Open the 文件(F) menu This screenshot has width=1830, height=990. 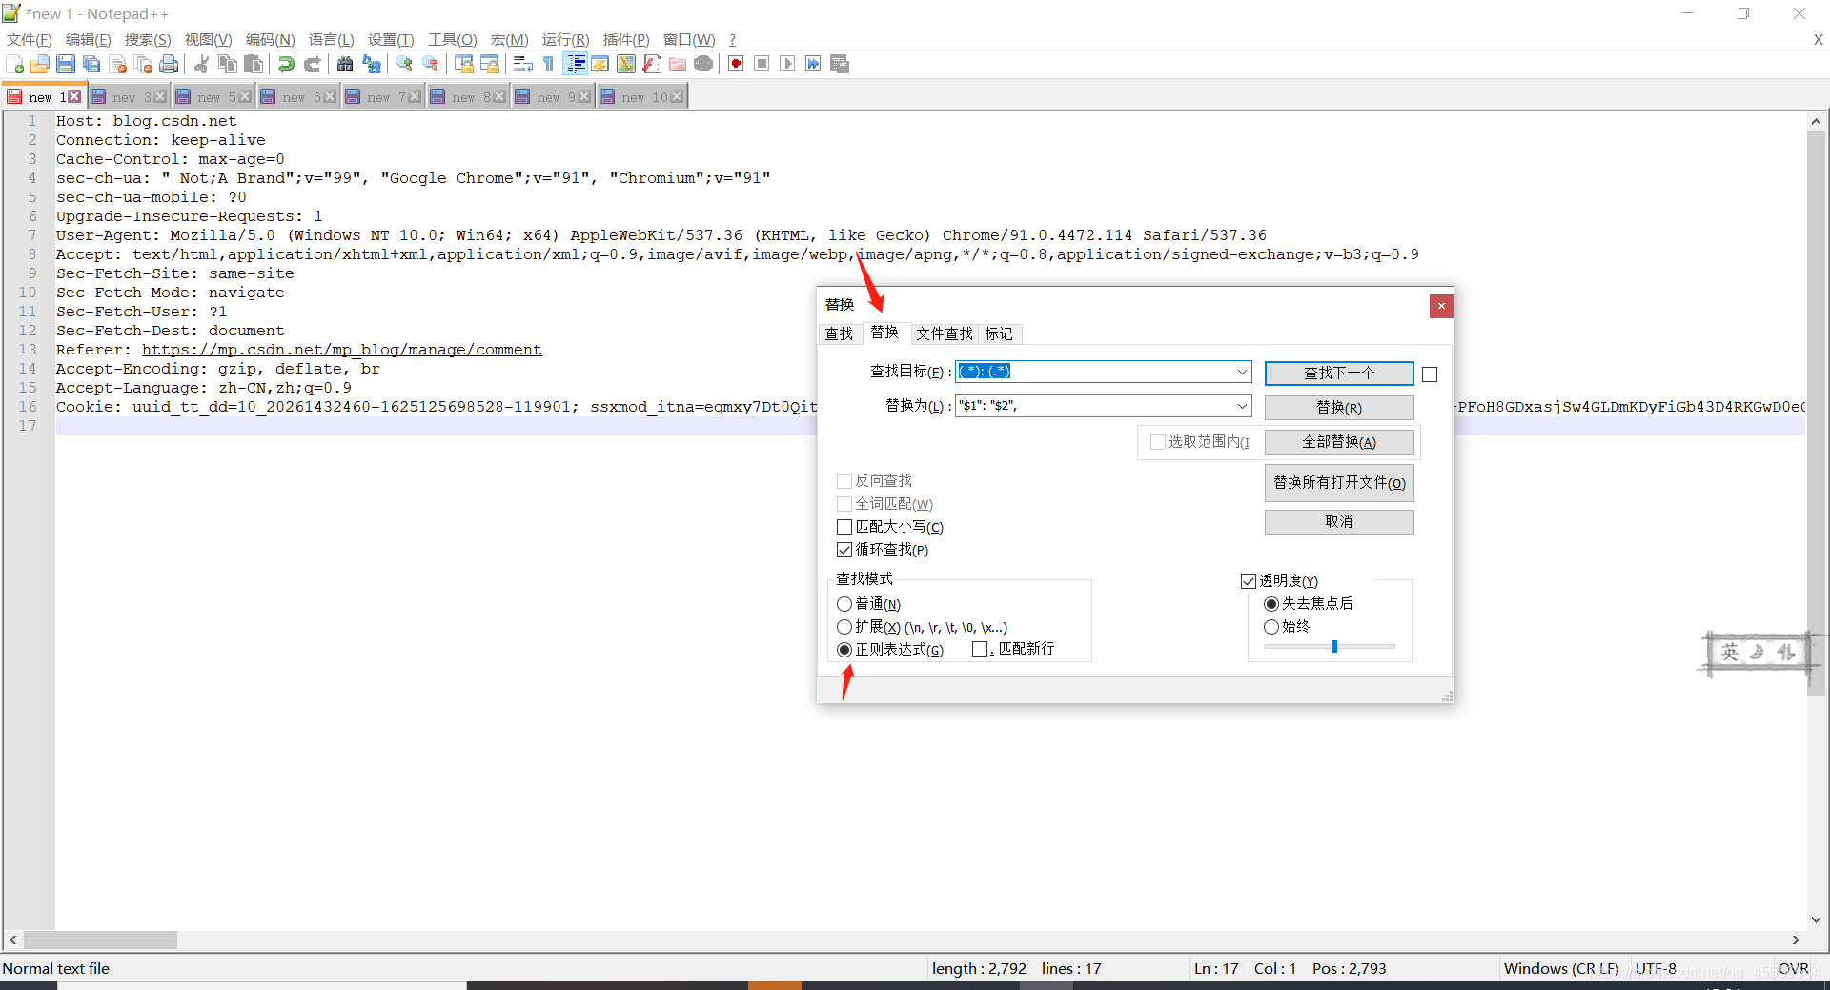click(30, 39)
